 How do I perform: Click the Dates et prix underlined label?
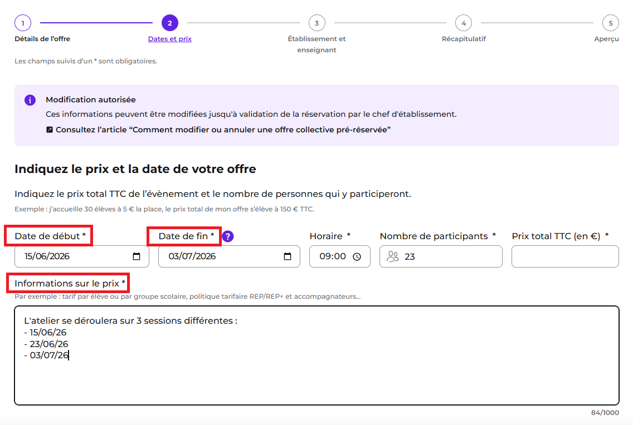[169, 39]
